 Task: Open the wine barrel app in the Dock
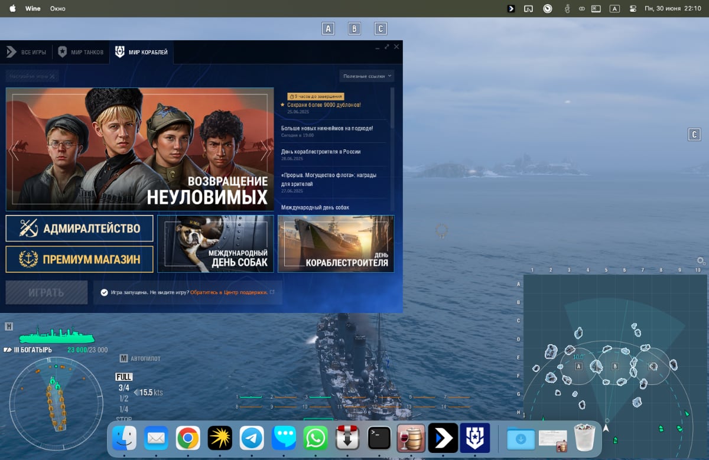pyautogui.click(x=411, y=438)
